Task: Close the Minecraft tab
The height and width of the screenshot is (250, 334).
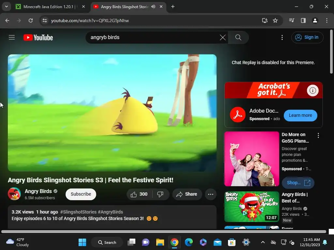Action: [83, 7]
